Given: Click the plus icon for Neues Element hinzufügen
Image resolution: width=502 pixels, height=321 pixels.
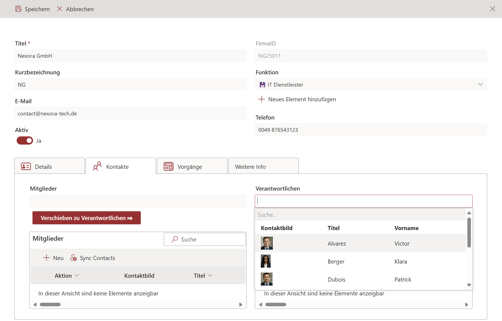Looking at the screenshot, I should point(261,99).
